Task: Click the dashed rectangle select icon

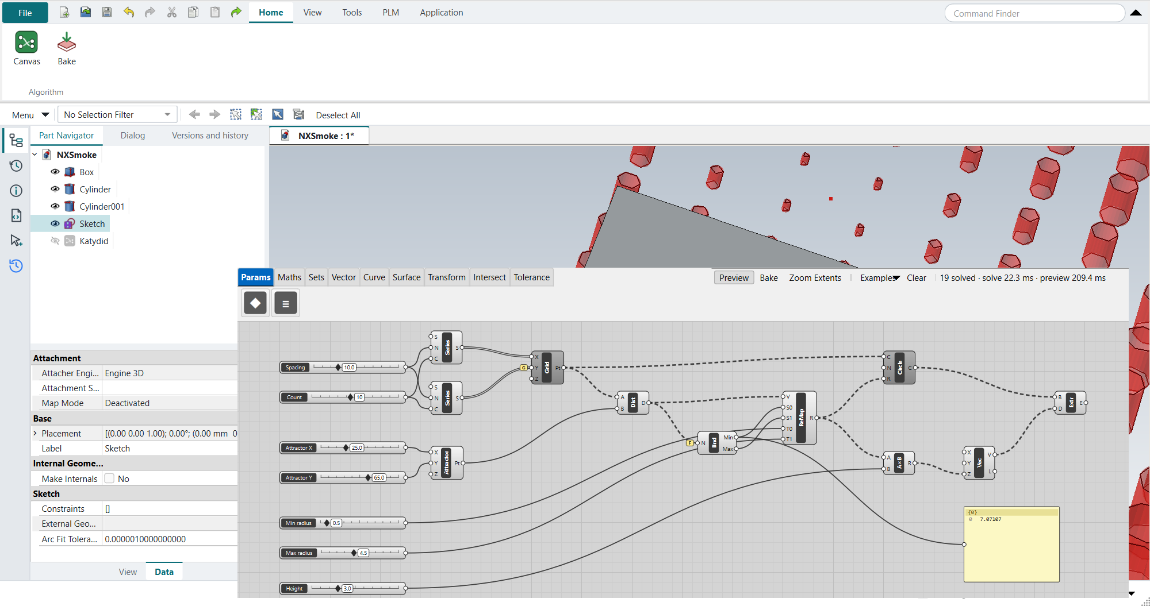Action: [236, 114]
